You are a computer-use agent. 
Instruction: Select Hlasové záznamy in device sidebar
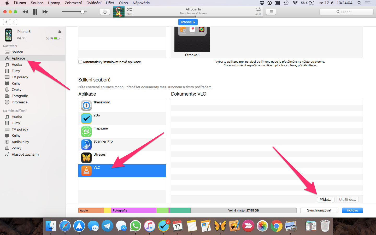pos(25,154)
